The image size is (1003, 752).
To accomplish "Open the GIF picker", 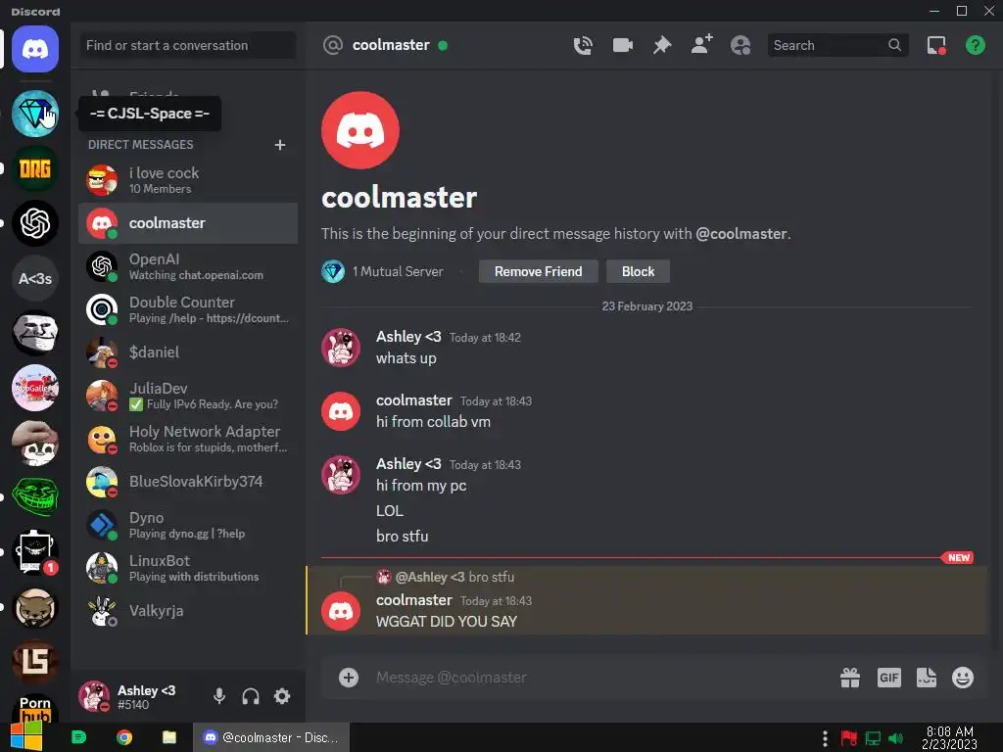I will point(889,678).
